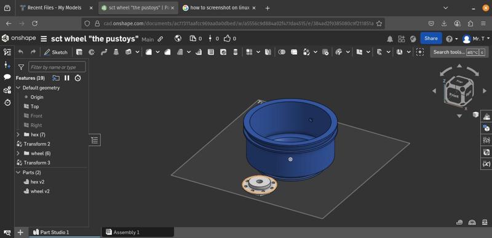The image size is (492, 238).
Task: Open the pattern tool dropdown arrow
Action: click(258, 52)
